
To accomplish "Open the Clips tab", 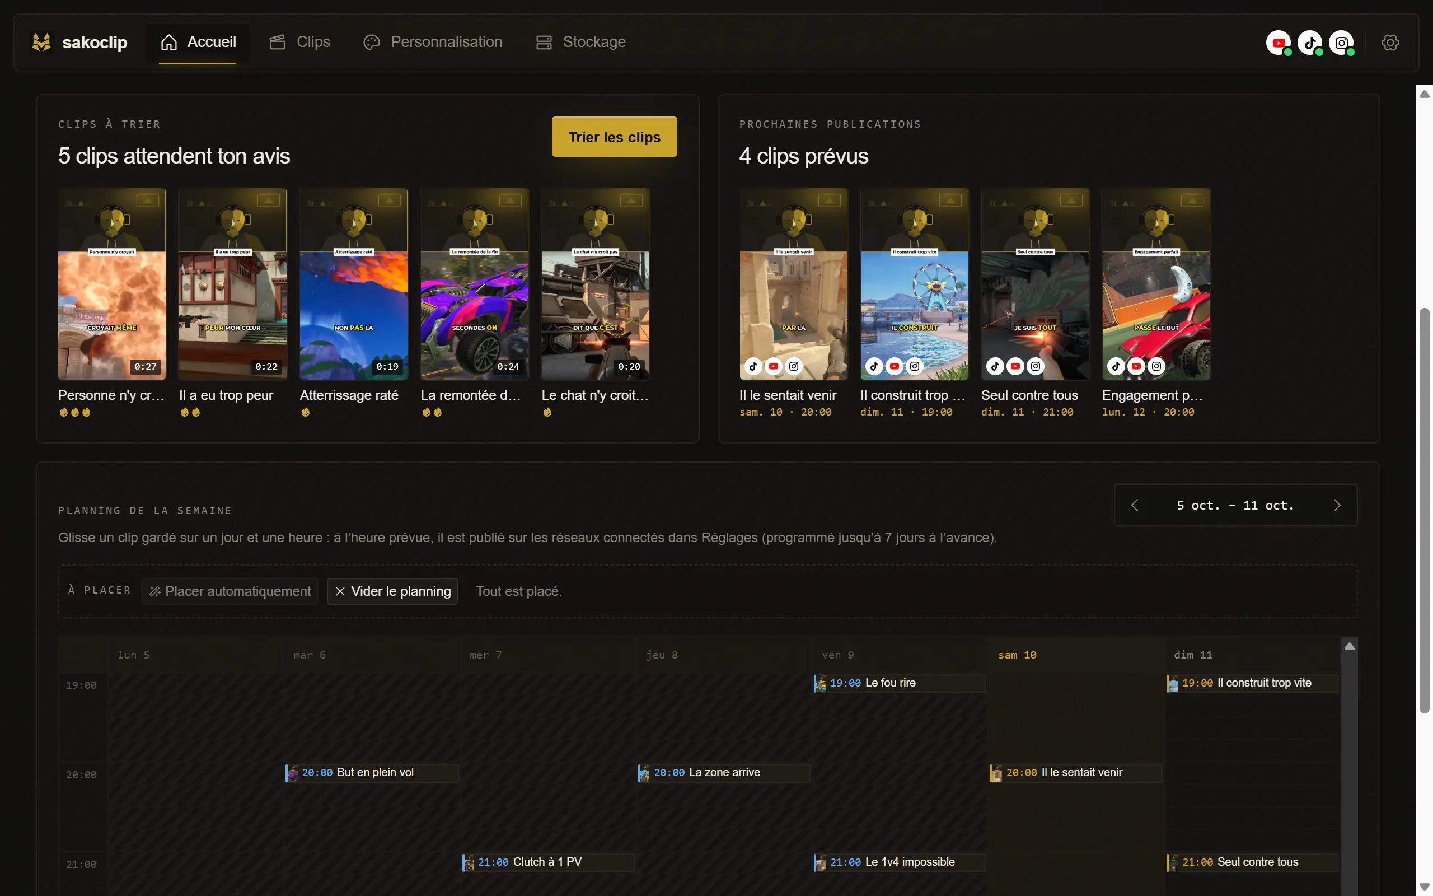I will (x=299, y=42).
